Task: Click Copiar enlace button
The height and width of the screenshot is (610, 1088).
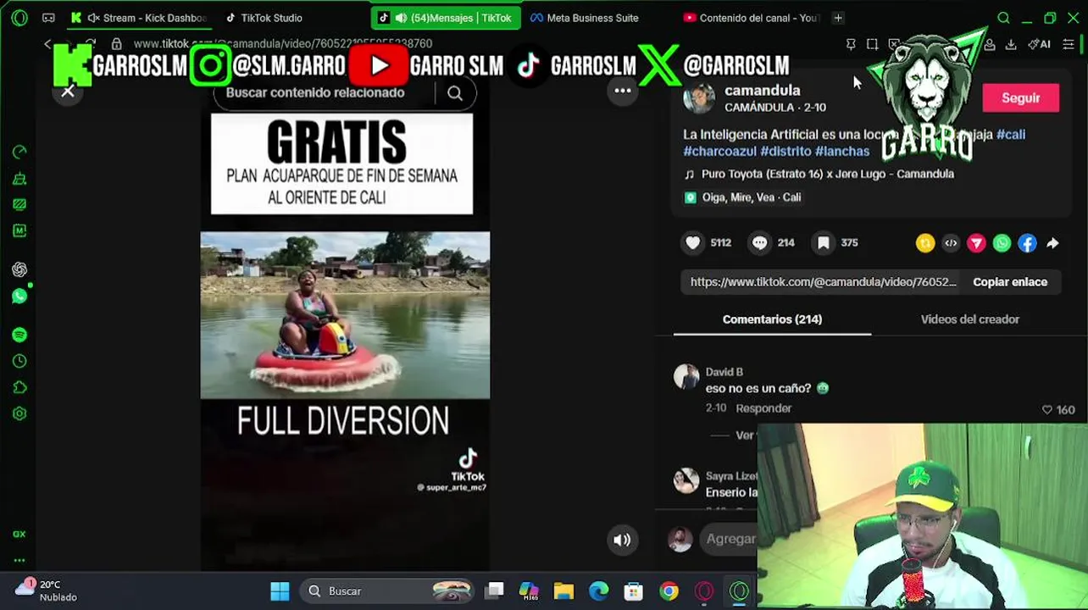Action: [1010, 282]
